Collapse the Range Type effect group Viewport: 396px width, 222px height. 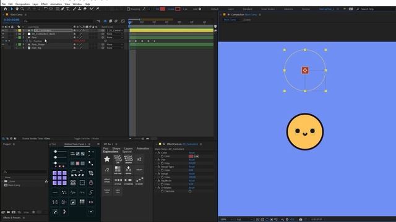[156, 167]
